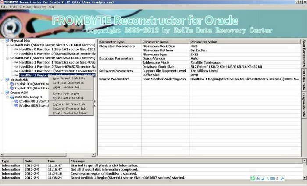Click the ASM group E:\disk.002 icon
Screen dimensions: 307x186
(x=17, y=106)
